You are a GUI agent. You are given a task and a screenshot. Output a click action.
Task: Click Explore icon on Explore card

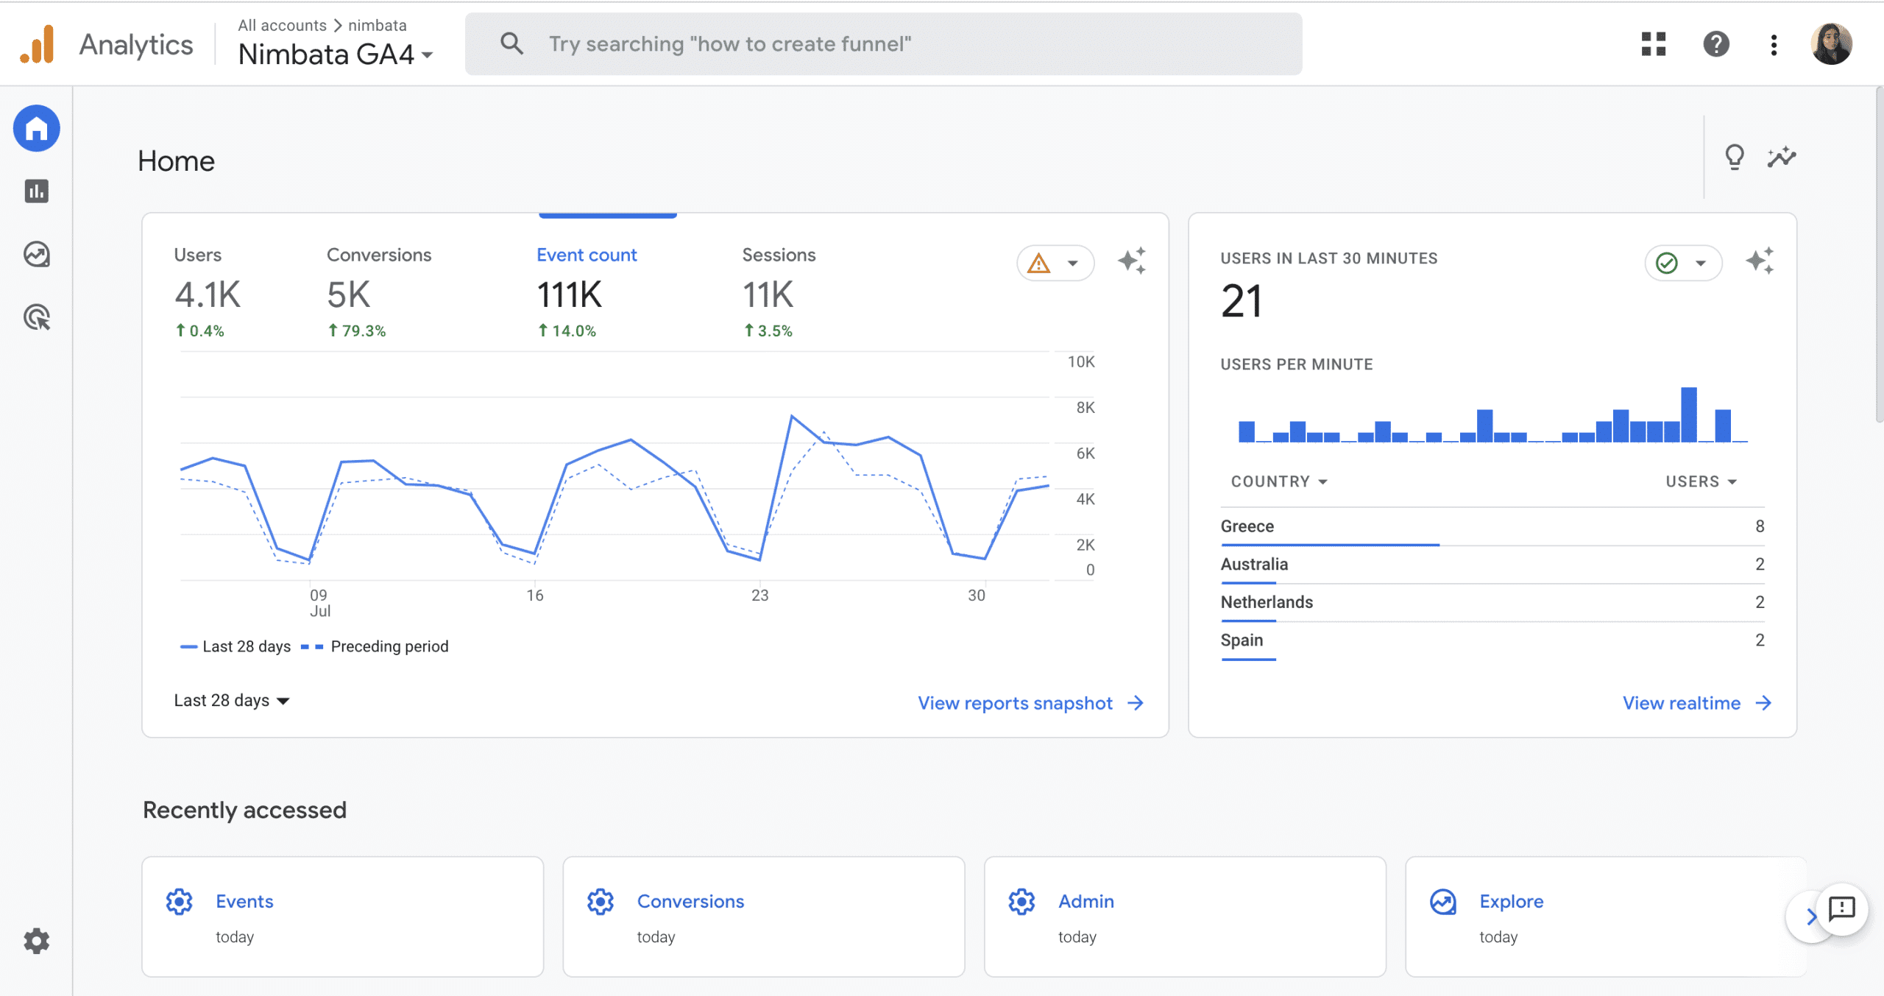coord(1443,902)
